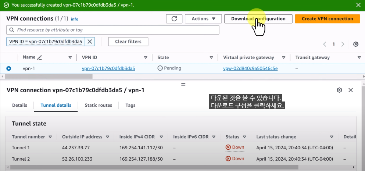This screenshot has width=365, height=171.
Task: Sort tunnels by Outside IP address
Action: (108, 137)
